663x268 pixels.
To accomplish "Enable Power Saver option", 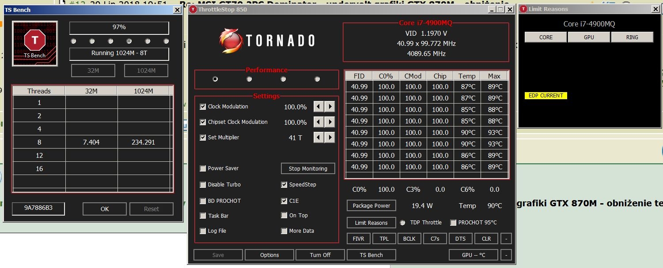I will pos(203,168).
